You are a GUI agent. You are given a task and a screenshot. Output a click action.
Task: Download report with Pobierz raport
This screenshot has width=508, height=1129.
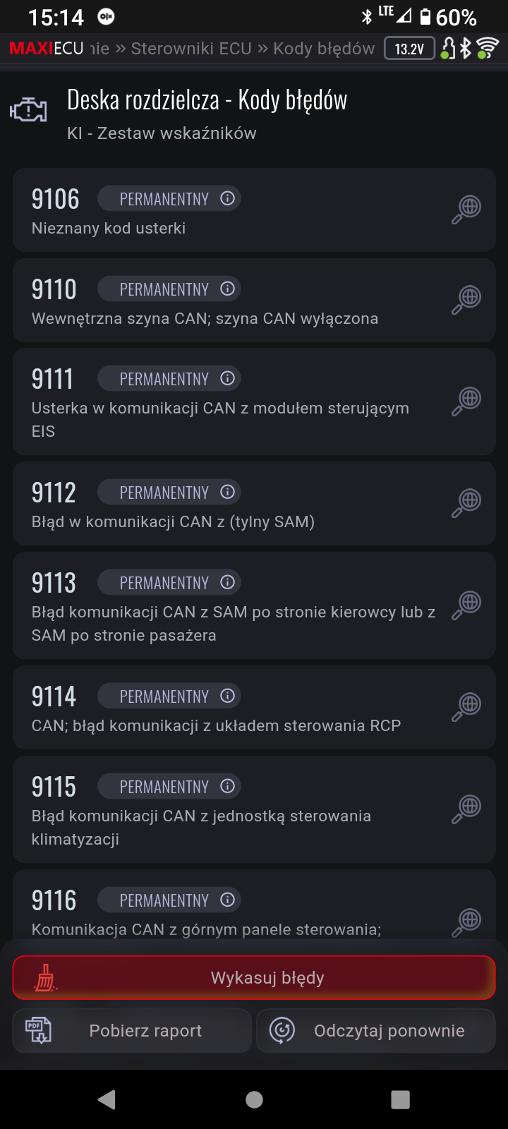pyautogui.click(x=132, y=1031)
